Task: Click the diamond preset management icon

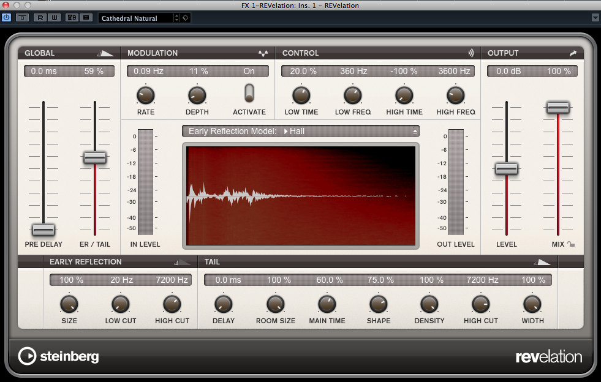Action: click(x=186, y=18)
